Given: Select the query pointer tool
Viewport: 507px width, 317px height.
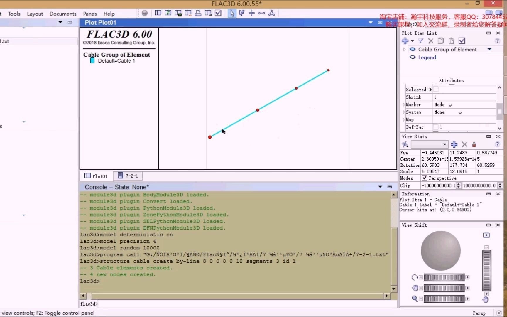Looking at the screenshot, I should 242,13.
